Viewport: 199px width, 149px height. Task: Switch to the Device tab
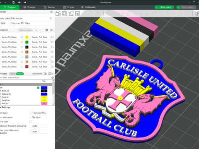click(49, 7)
